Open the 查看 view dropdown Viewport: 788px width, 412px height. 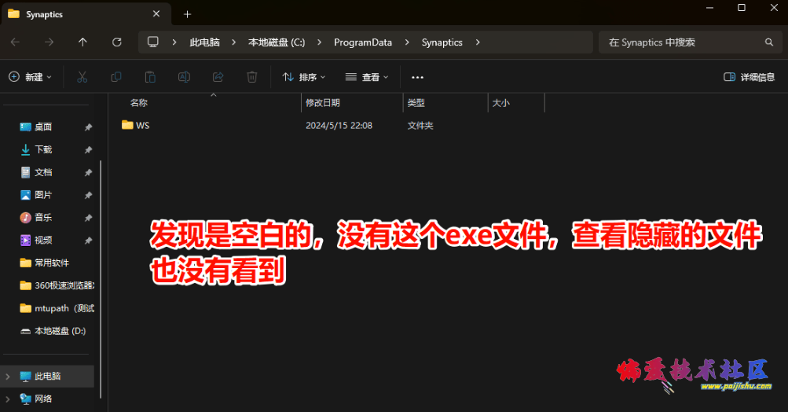click(367, 77)
